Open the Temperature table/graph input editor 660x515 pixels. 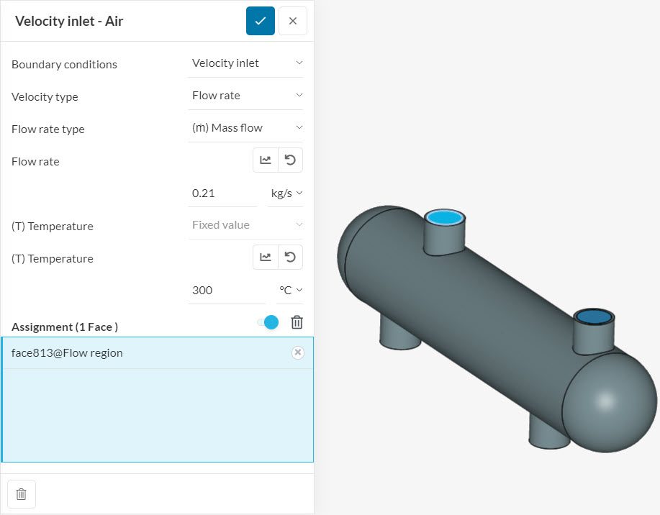[265, 257]
